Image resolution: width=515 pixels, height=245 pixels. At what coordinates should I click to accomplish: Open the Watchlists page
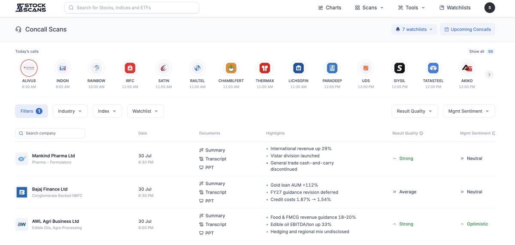pos(455,8)
